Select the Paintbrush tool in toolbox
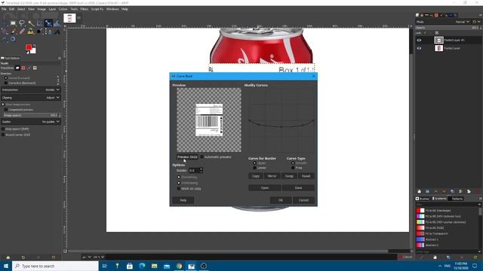Image resolution: width=483 pixels, height=271 pixels. (13, 32)
